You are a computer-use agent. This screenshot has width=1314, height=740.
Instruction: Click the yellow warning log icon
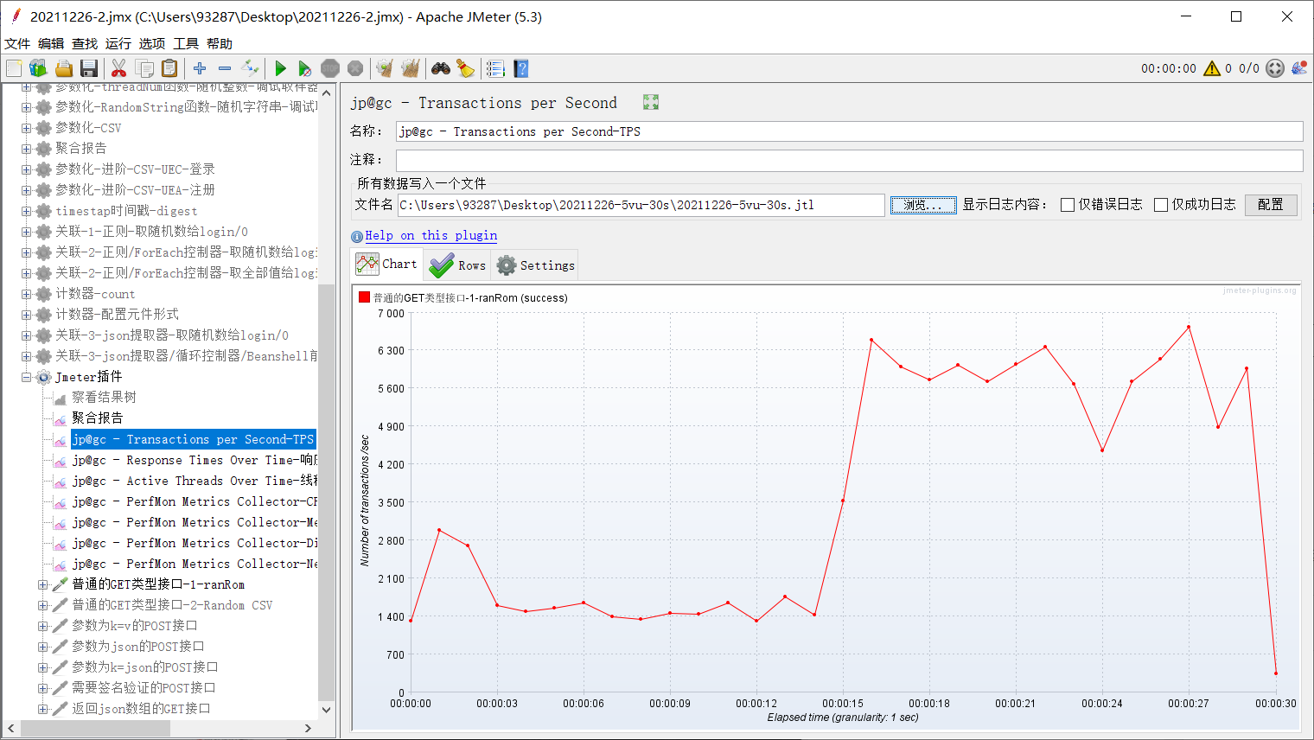tap(1212, 68)
